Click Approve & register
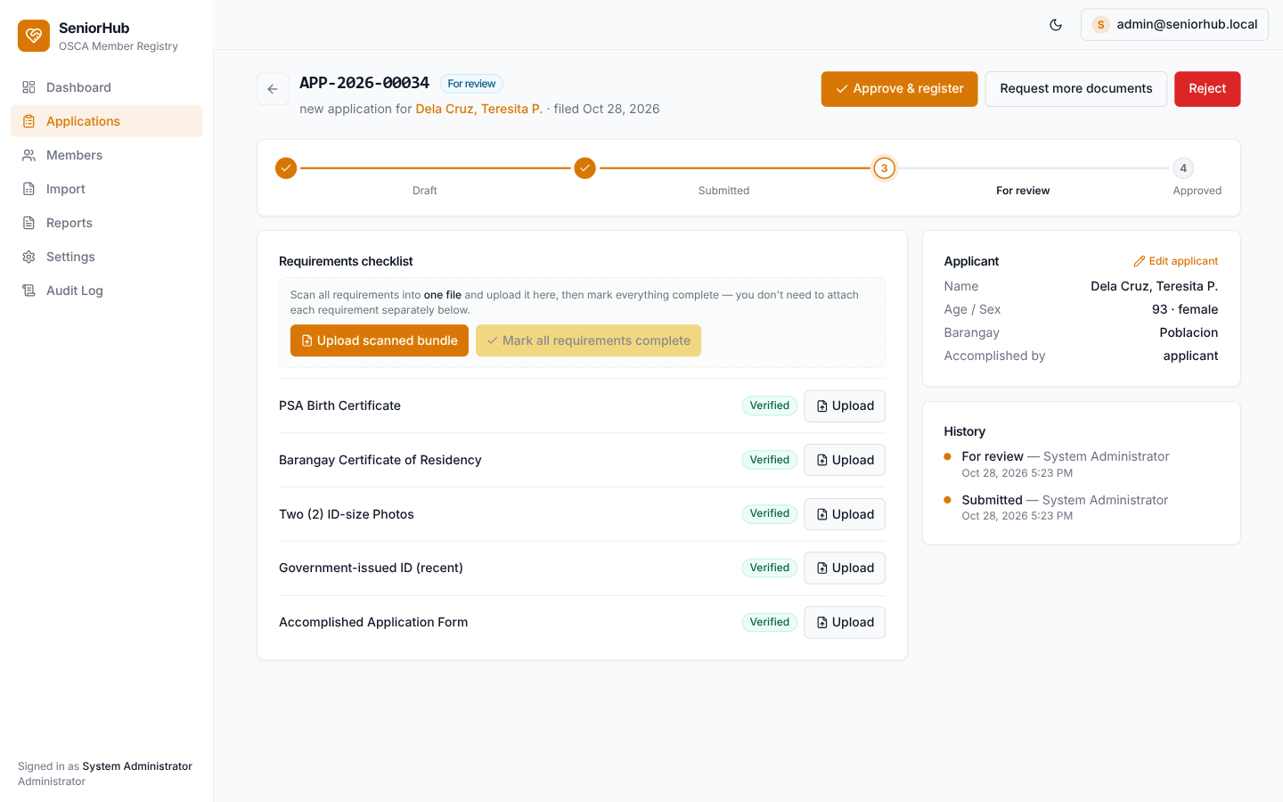 (x=899, y=89)
